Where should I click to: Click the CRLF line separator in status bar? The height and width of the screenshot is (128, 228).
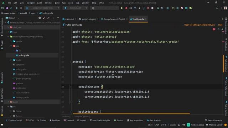tap(157, 125)
